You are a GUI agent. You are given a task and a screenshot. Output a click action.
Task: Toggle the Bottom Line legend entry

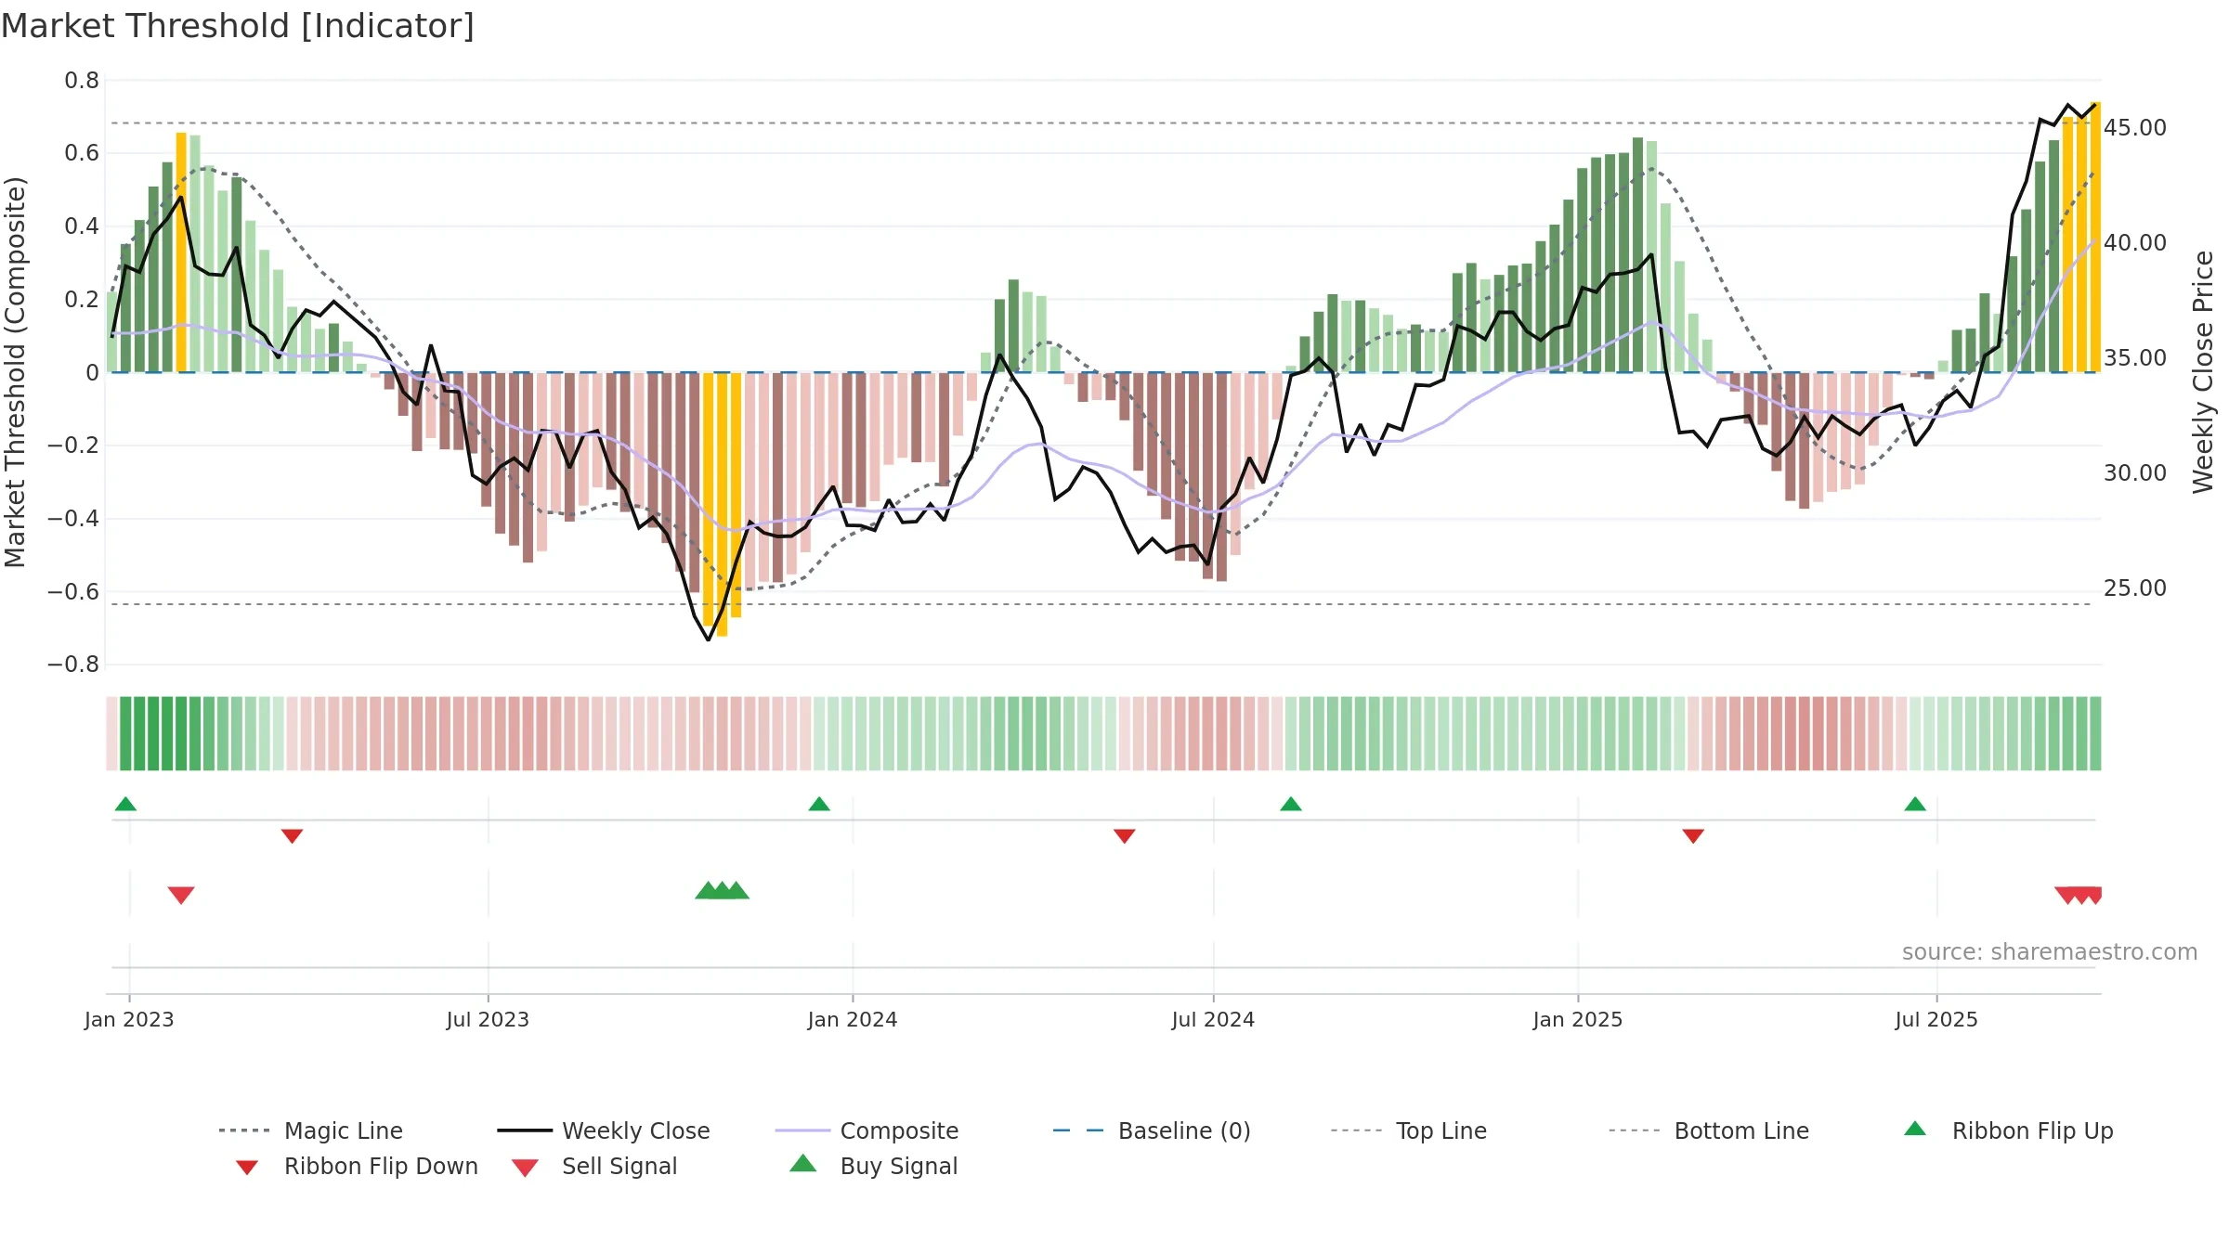1709,1130
